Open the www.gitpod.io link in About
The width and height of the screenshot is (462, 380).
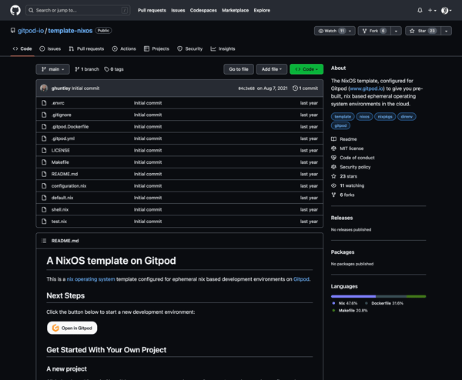click(x=367, y=88)
